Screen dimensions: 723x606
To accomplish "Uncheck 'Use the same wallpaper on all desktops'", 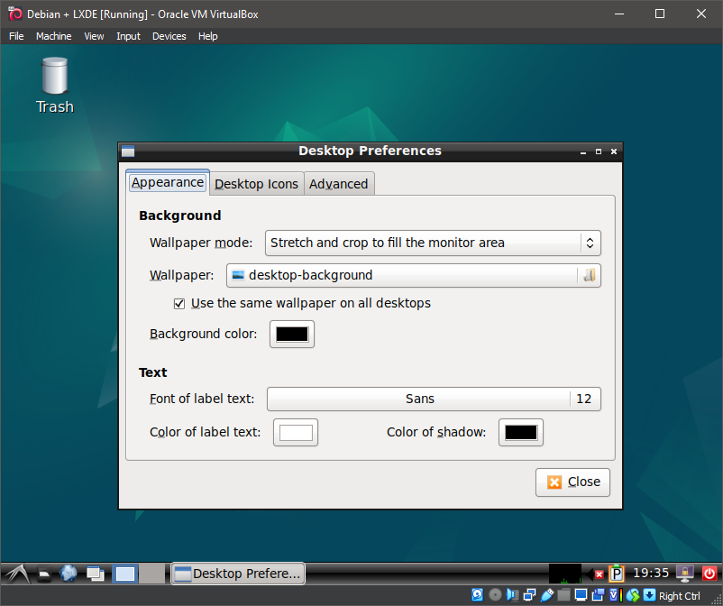I will pos(179,304).
